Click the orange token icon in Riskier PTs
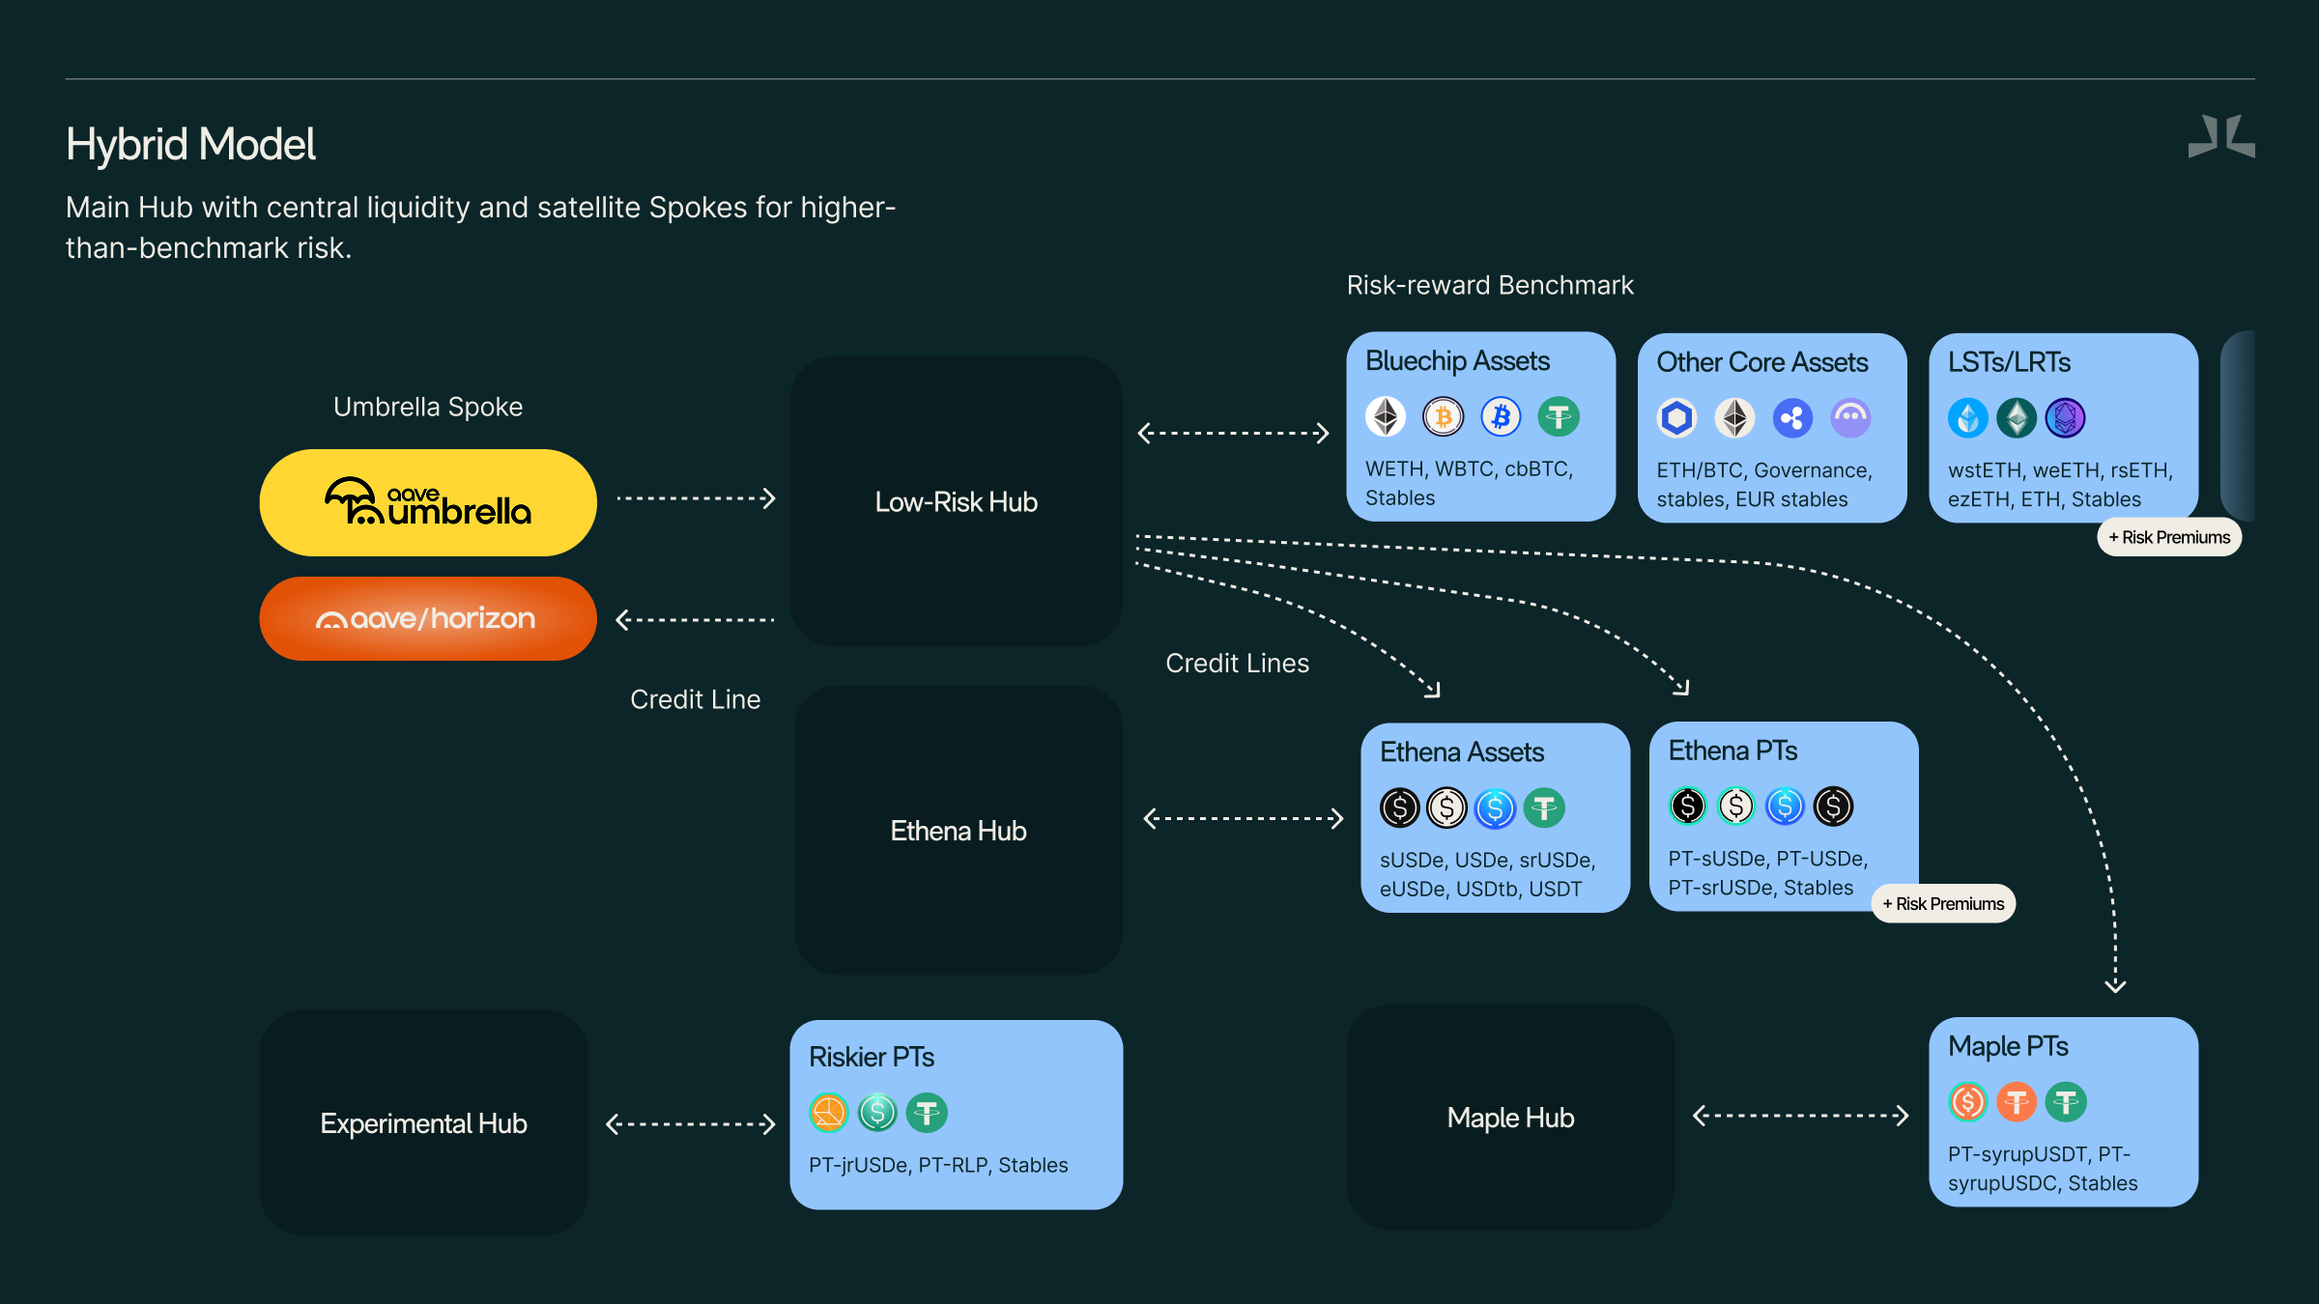The image size is (2319, 1304). (x=829, y=1113)
